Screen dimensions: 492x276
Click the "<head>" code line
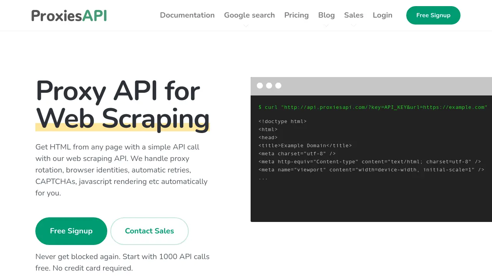coord(268,138)
